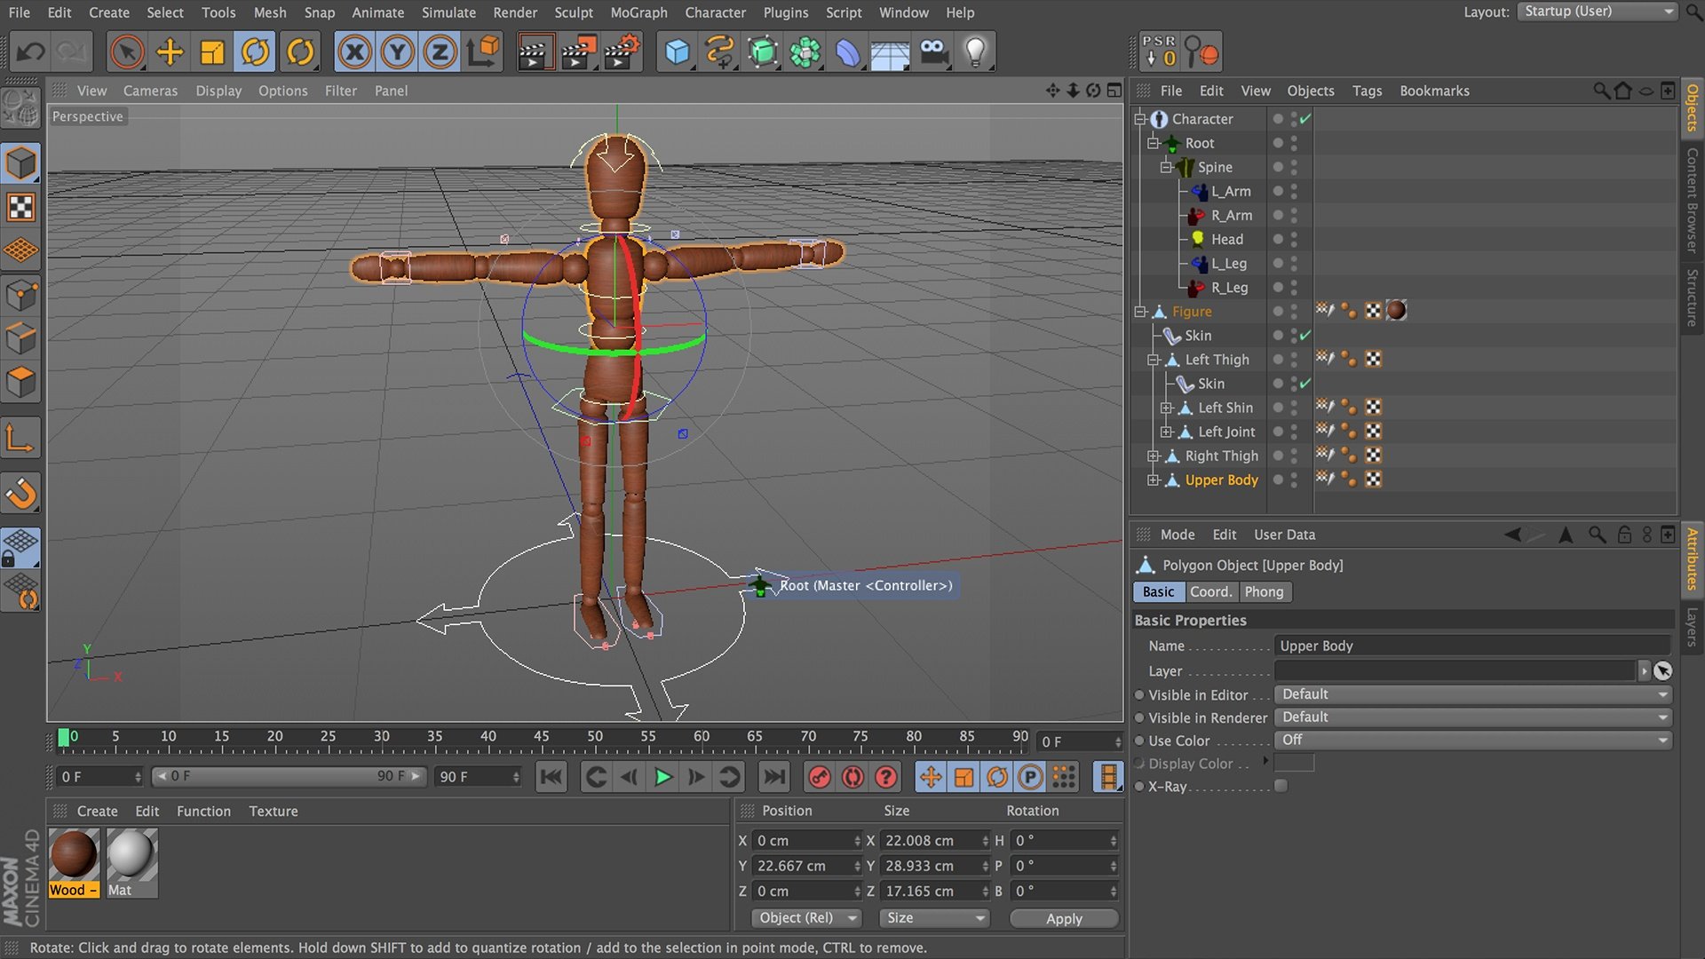Open the Character menu
Viewport: 1705px width, 959px height.
pos(715,12)
